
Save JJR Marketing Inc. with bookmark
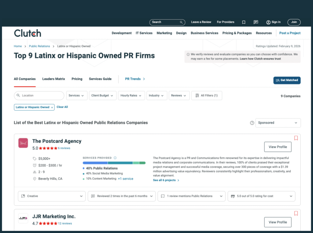tap(296, 213)
